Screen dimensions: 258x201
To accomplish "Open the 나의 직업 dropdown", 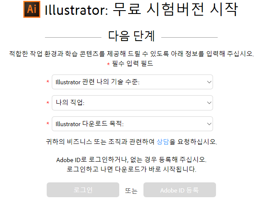I will tap(132, 103).
